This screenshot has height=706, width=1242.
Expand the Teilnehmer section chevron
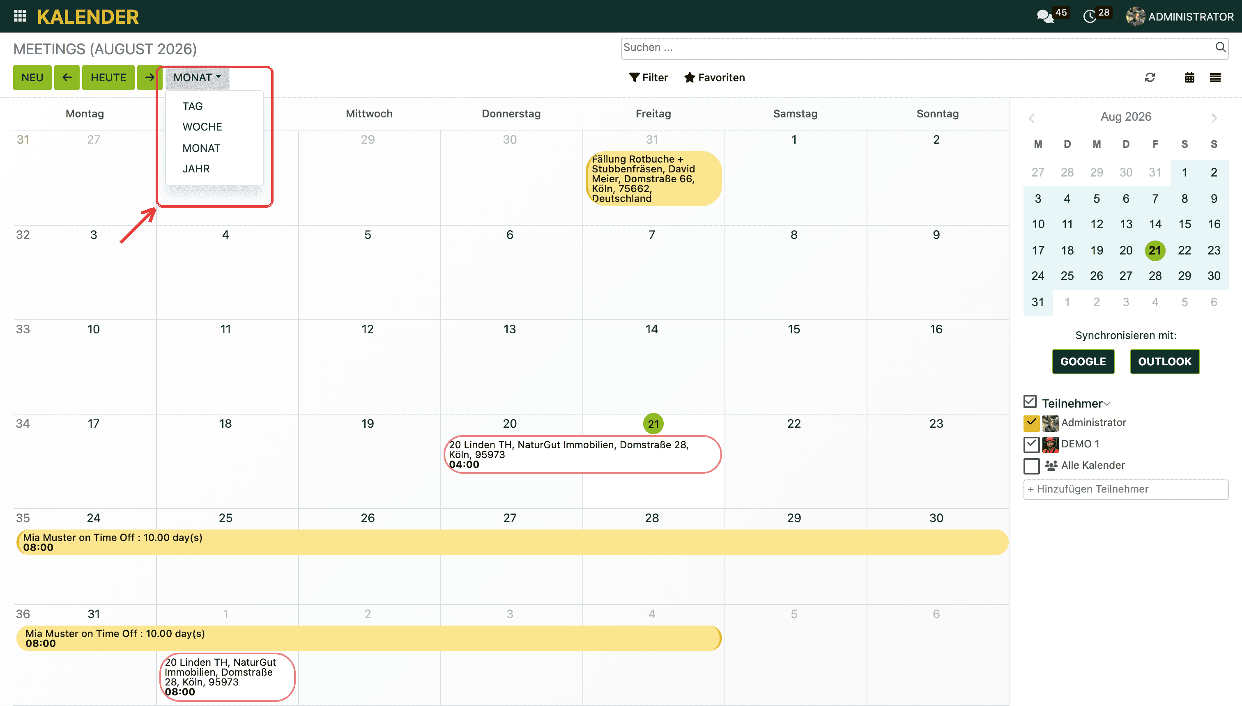1106,404
